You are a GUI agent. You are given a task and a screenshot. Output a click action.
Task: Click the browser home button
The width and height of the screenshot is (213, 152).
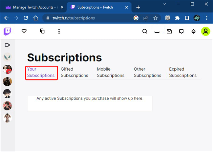tap(35, 18)
